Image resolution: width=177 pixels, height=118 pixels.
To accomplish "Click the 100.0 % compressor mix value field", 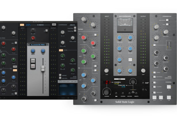I will [72, 25].
